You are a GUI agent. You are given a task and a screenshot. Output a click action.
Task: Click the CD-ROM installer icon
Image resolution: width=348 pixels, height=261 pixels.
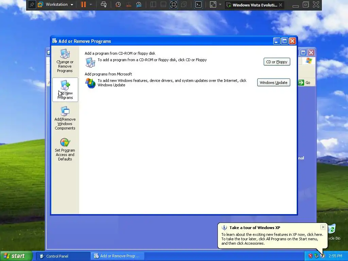point(90,63)
